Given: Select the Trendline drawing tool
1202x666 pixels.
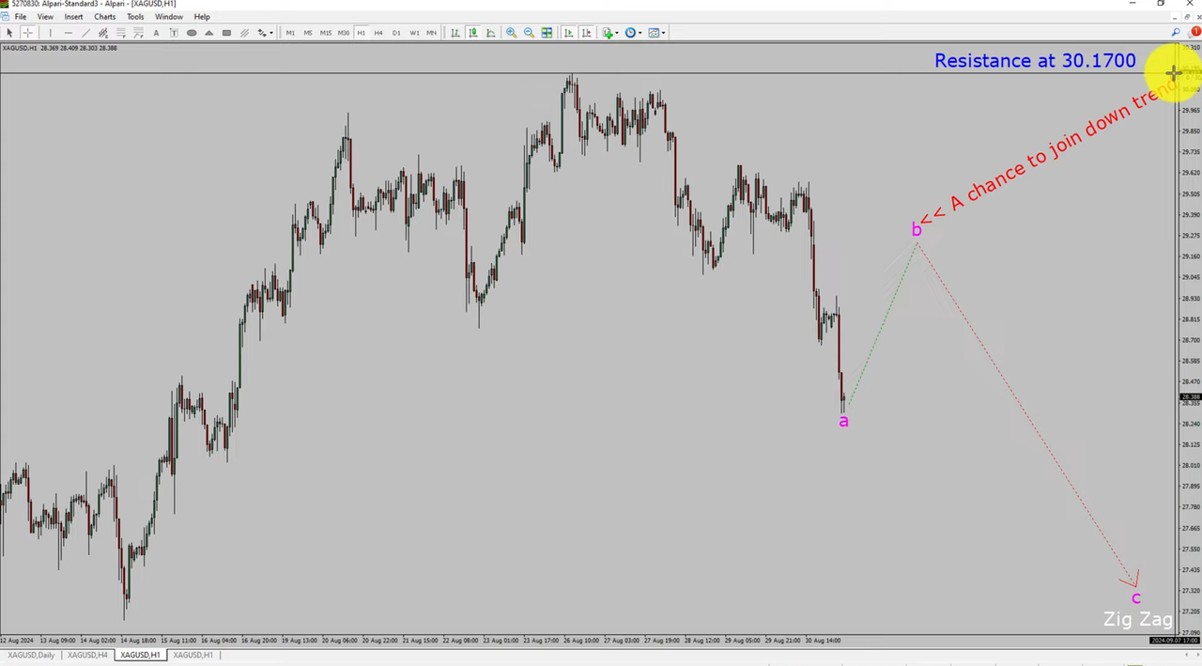Looking at the screenshot, I should click(85, 33).
